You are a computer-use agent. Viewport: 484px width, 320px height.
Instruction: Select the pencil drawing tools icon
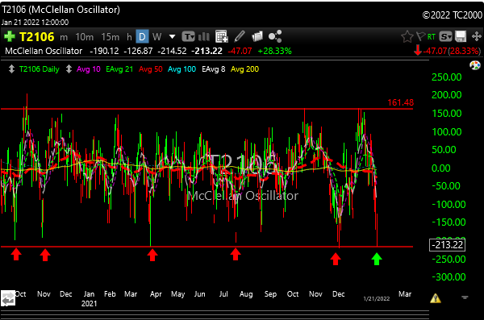click(240, 36)
